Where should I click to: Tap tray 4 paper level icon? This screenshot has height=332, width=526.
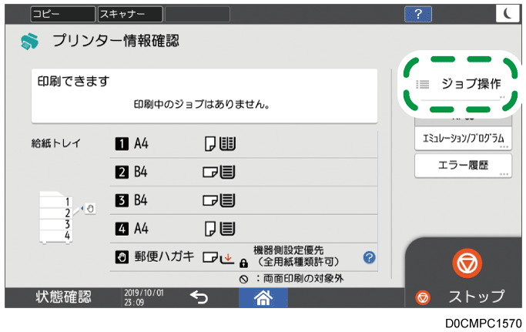point(227,229)
